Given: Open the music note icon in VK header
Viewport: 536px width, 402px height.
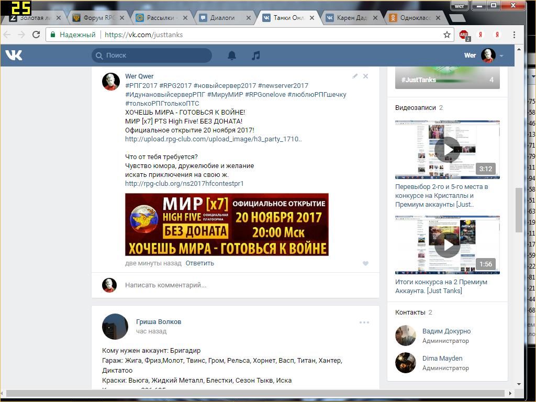Looking at the screenshot, I should (x=255, y=55).
